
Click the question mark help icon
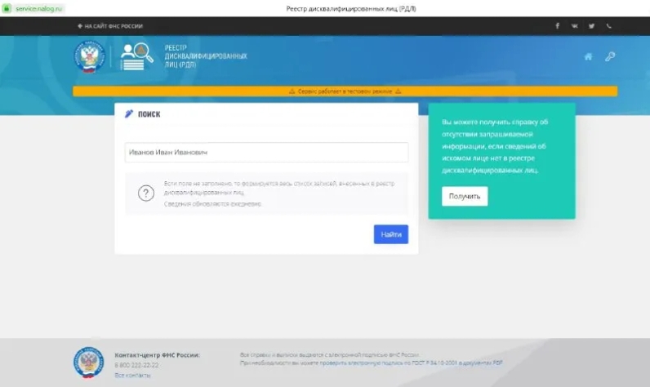(x=145, y=193)
